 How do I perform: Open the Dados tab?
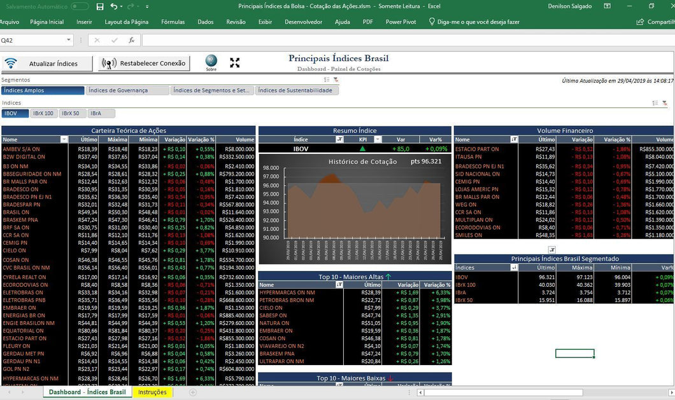(205, 22)
